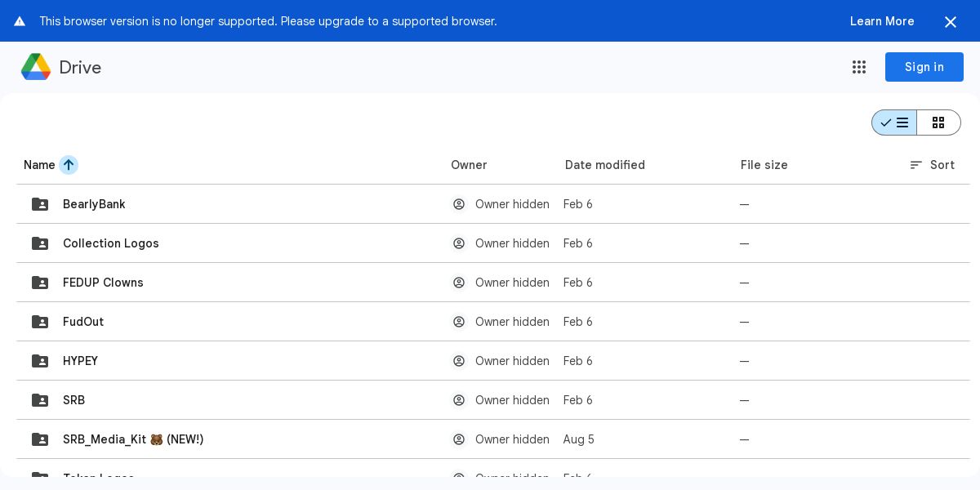Screen dimensions: 980x490
Task: Click the owner avatar icon in SRB_Media_Kit row
Action: pos(459,439)
